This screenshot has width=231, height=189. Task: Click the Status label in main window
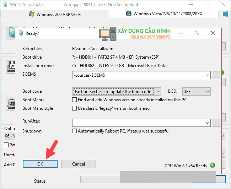point(40,181)
